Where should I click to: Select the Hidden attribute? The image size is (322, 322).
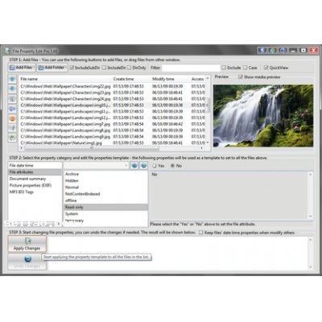[105, 180]
